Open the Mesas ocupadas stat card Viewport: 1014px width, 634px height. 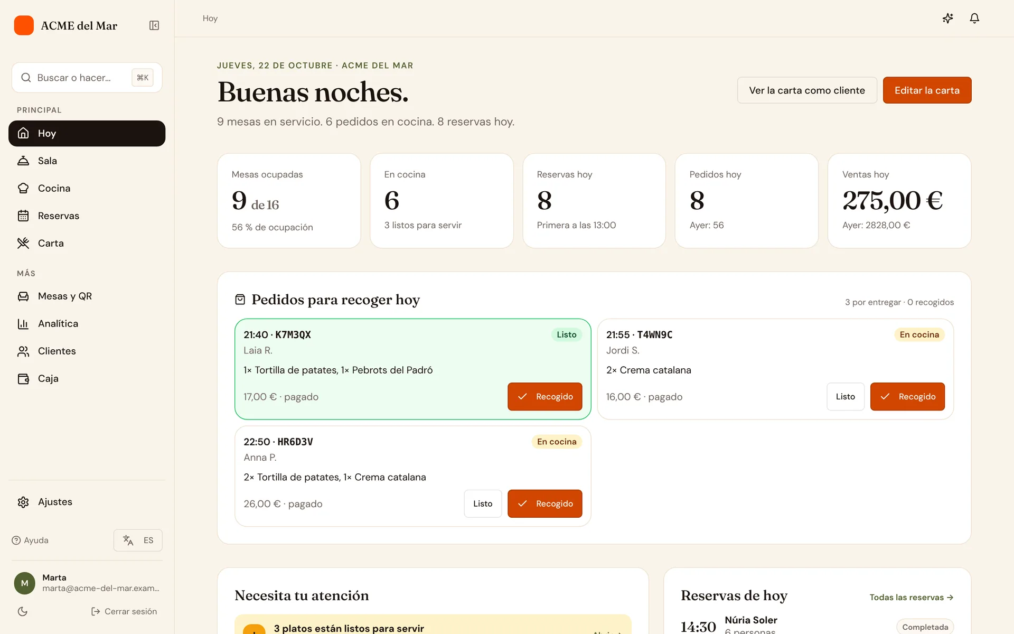click(x=289, y=201)
